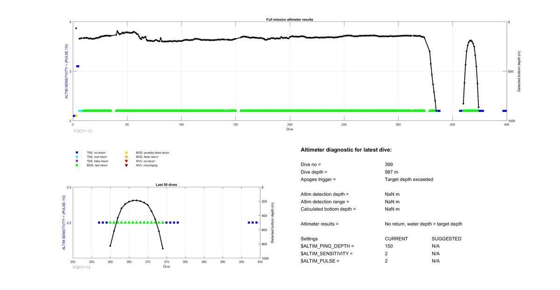Screen dimensions: 560x290
Task: Select the 'Apogee trigger =' label
Action: point(318,180)
